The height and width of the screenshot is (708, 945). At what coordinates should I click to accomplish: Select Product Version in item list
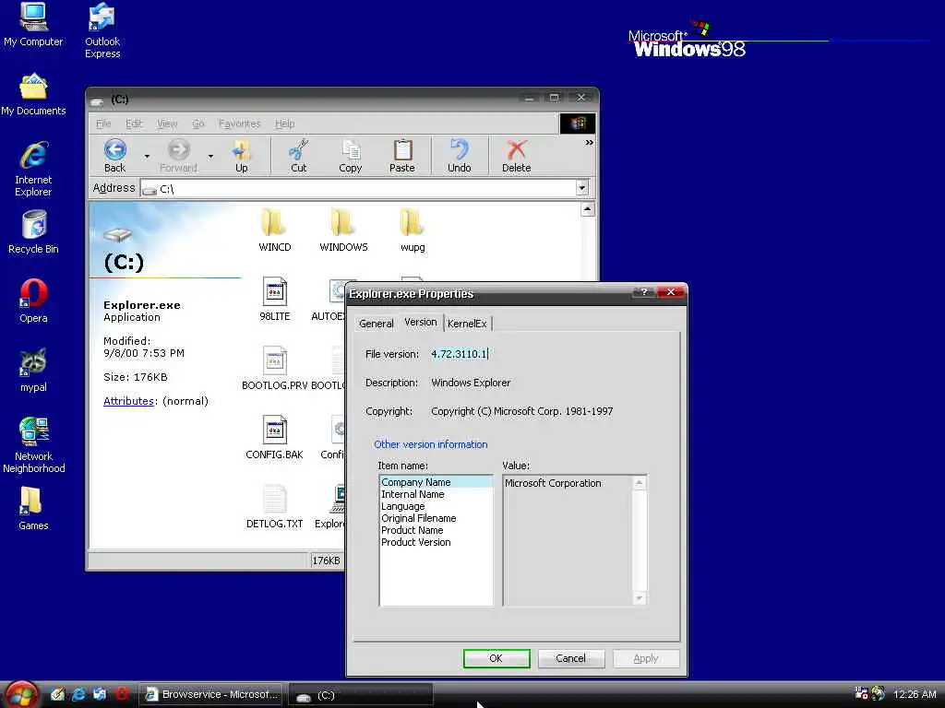(x=436, y=542)
